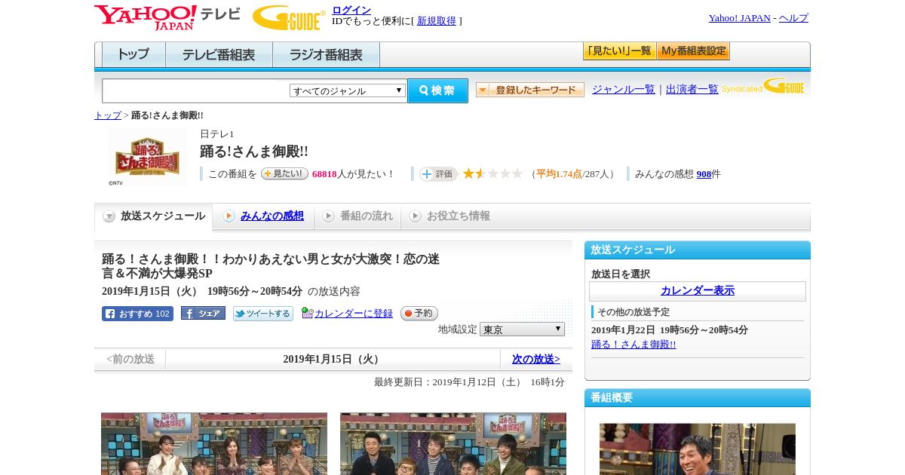
Task: Go to 次の放送> link
Action: [x=536, y=360]
